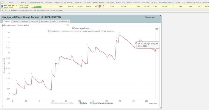
Task: Click the refresh arrows icon in the statistics toolbar
Action: [6, 10]
